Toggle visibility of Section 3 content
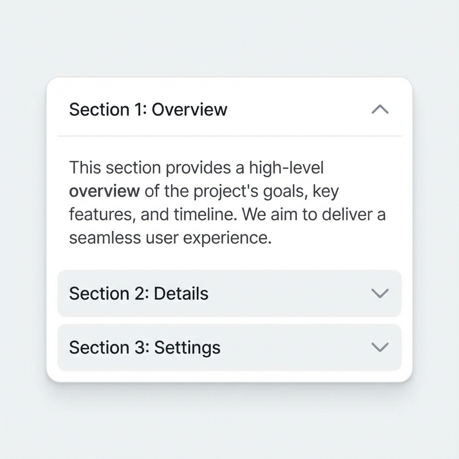 pyautogui.click(x=224, y=347)
